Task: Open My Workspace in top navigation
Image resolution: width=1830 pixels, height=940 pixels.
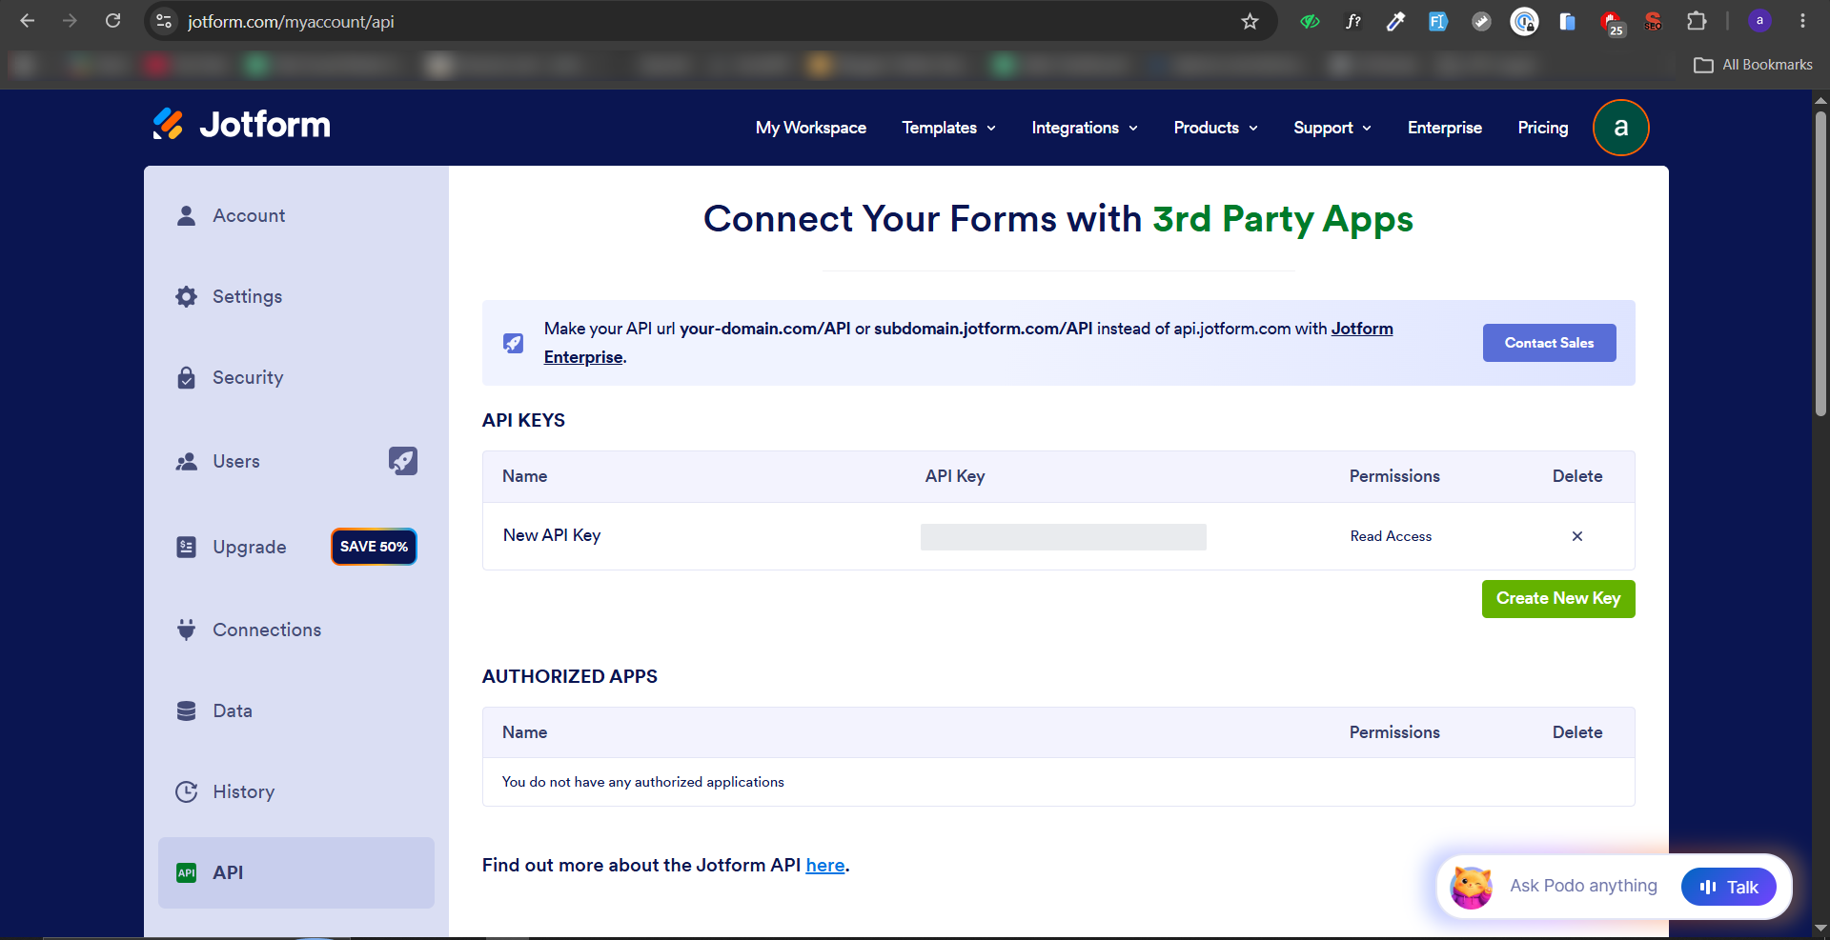Action: click(x=811, y=128)
